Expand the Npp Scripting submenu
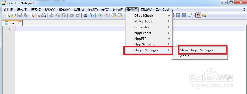247x94 pixels. pos(149,44)
